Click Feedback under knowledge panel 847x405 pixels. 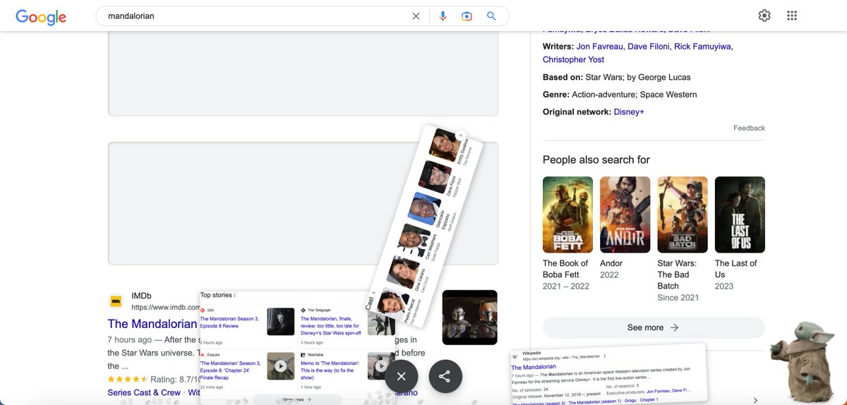[749, 128]
